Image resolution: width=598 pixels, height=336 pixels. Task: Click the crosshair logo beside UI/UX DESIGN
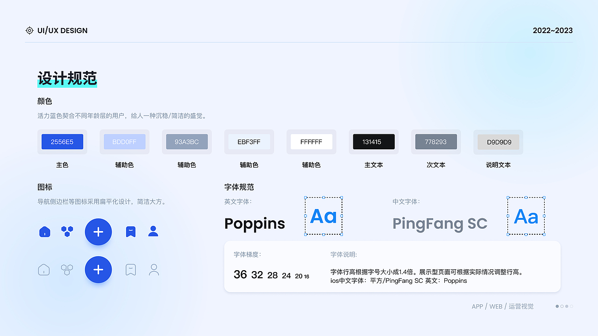click(29, 30)
